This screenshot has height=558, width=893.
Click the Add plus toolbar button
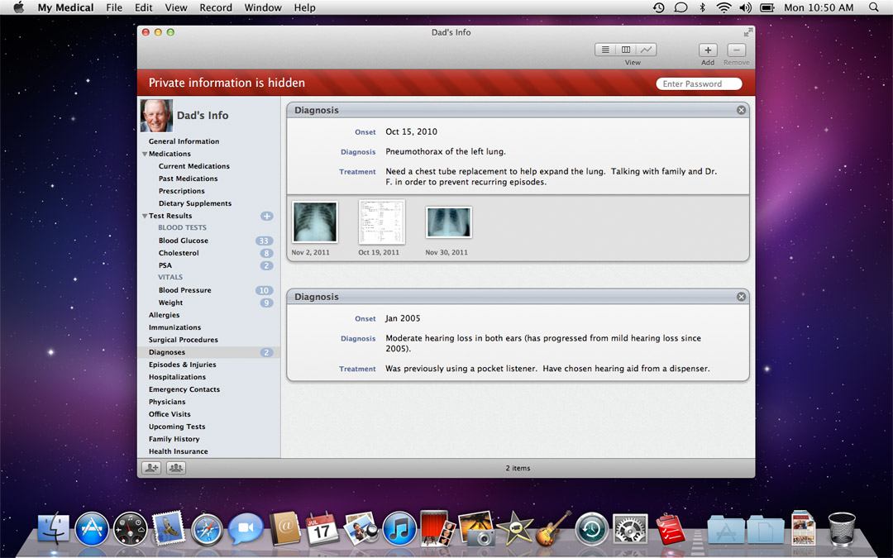click(708, 50)
